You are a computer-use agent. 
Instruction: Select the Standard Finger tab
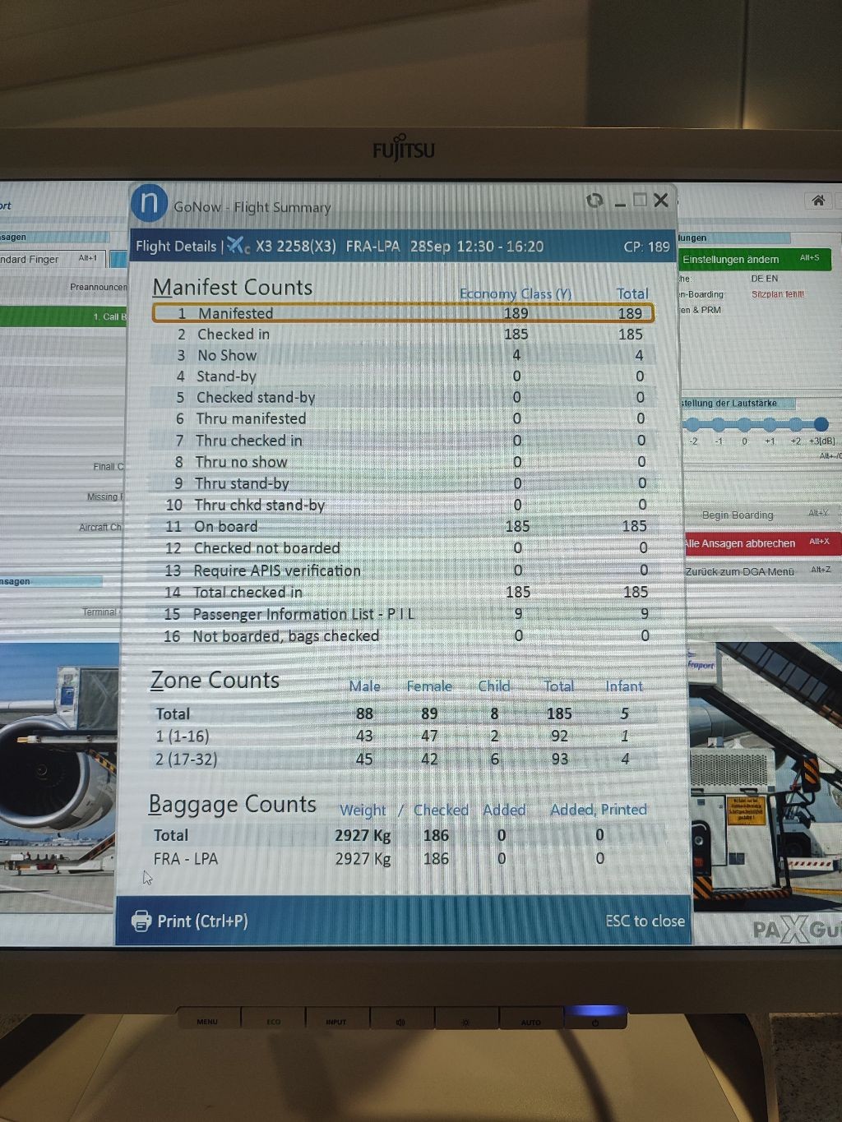pyautogui.click(x=33, y=259)
